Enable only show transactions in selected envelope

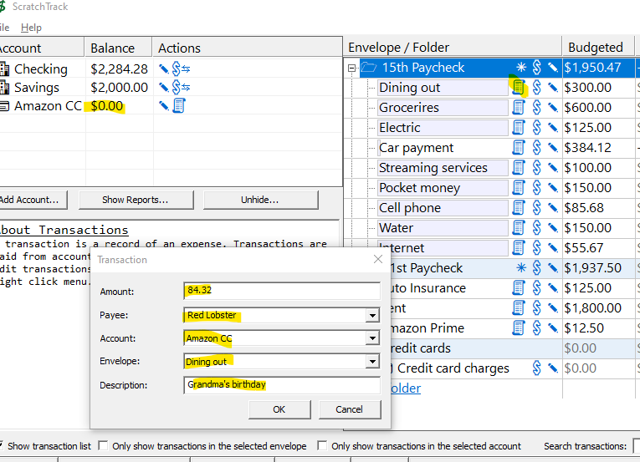pos(103,445)
